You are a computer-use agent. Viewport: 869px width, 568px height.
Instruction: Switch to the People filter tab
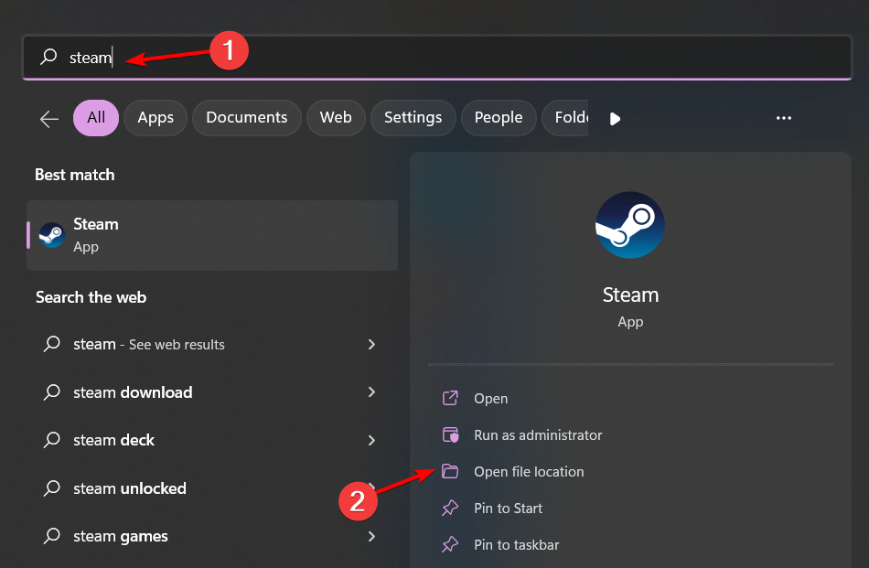click(x=499, y=117)
